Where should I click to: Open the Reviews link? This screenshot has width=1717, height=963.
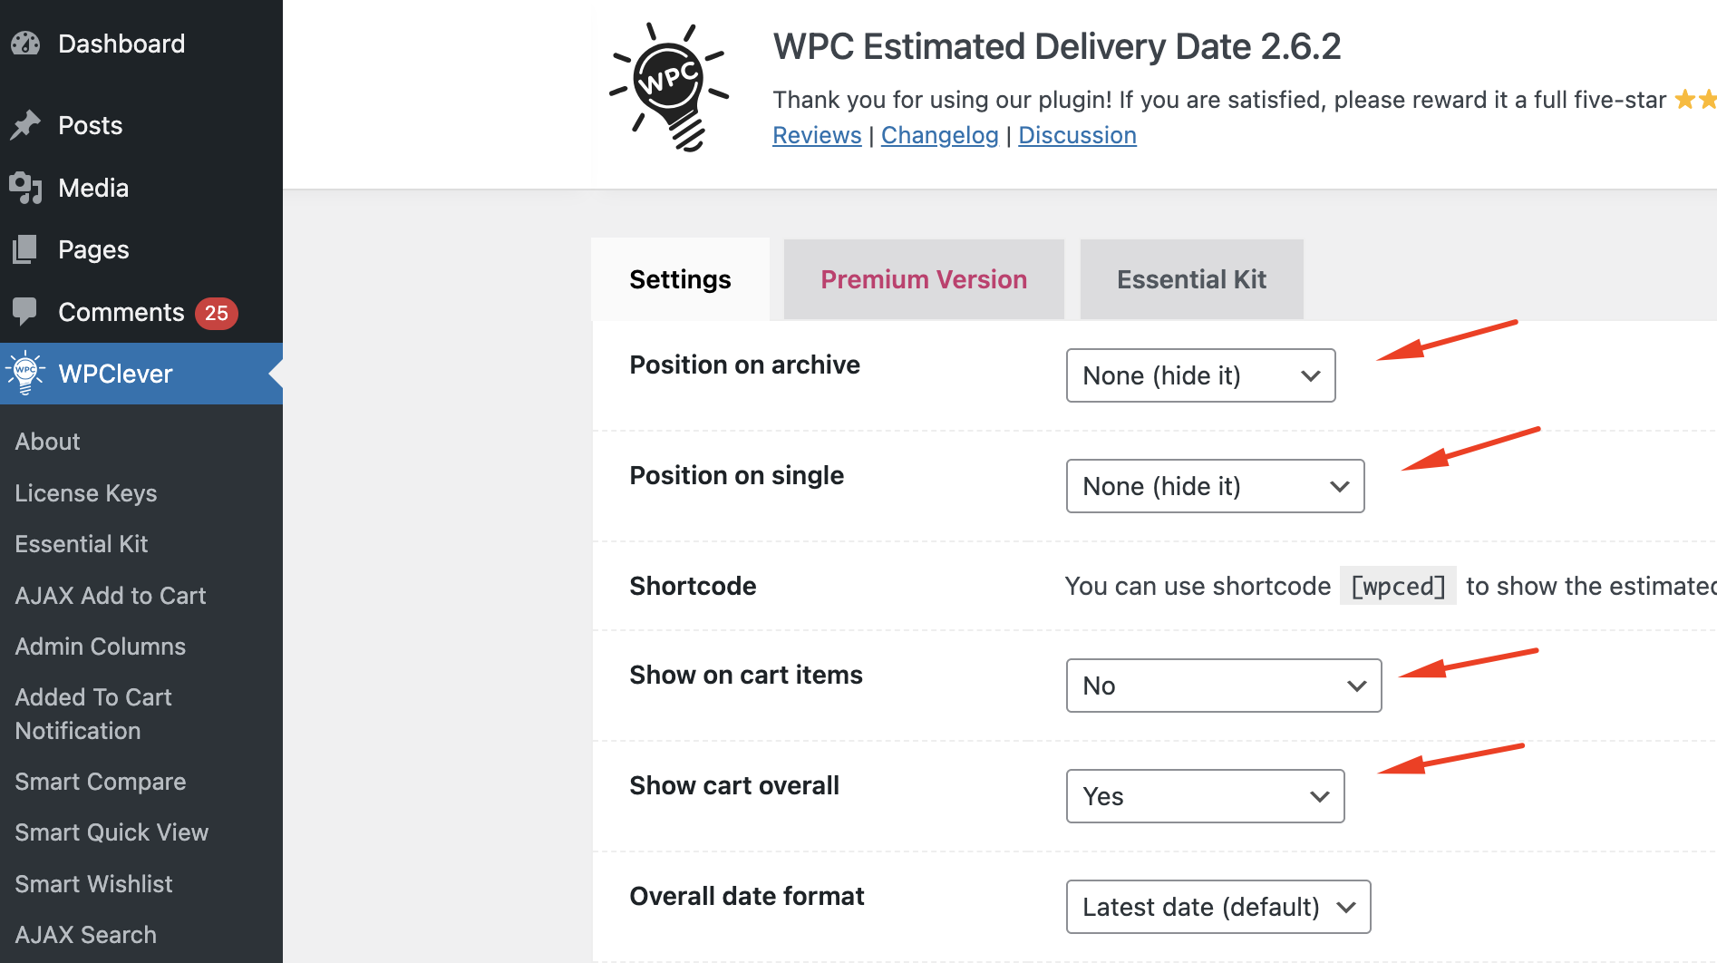point(817,135)
